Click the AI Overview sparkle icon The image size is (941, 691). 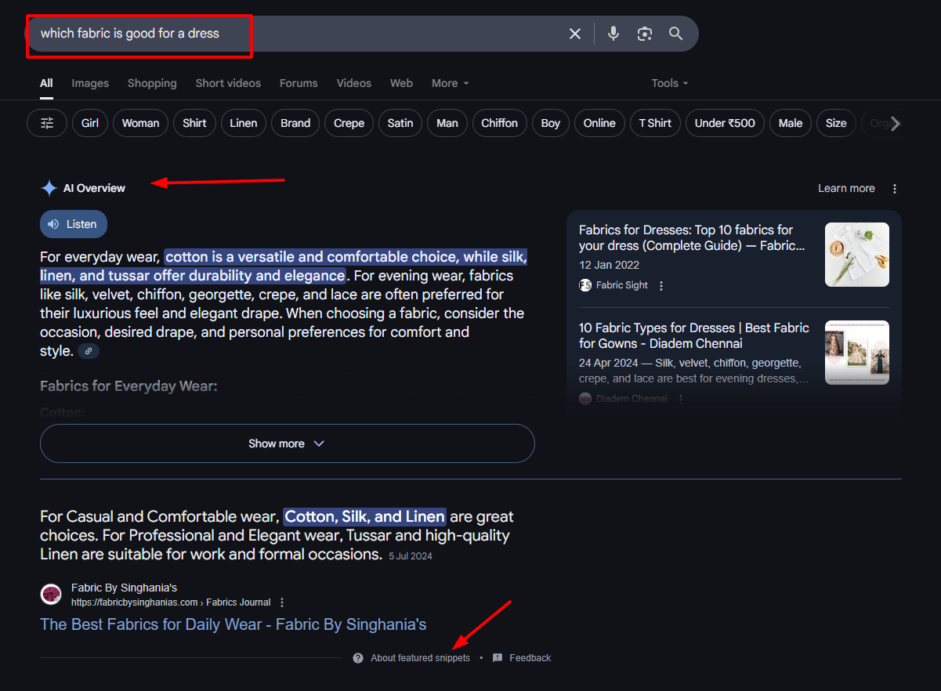(x=49, y=188)
